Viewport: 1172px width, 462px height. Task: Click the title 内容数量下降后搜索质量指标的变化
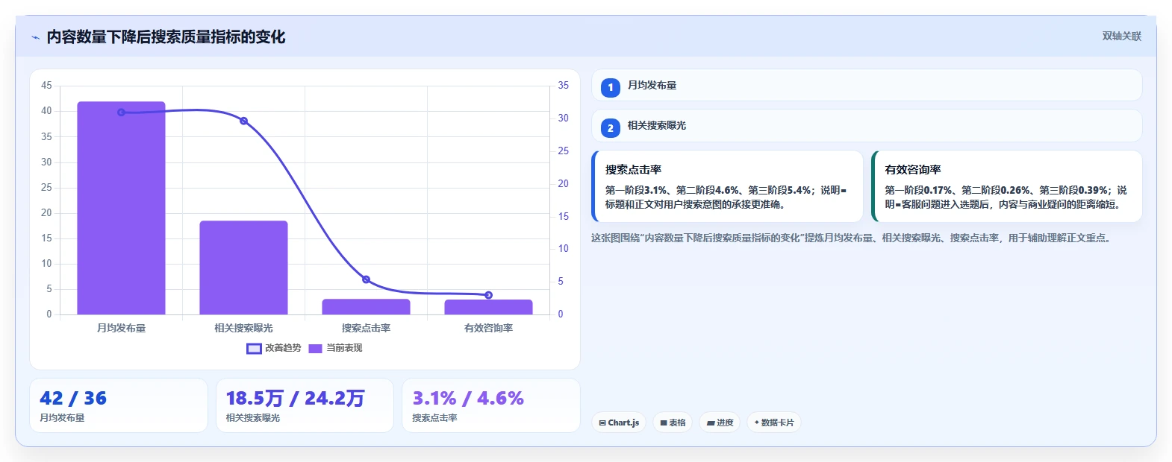(x=166, y=37)
